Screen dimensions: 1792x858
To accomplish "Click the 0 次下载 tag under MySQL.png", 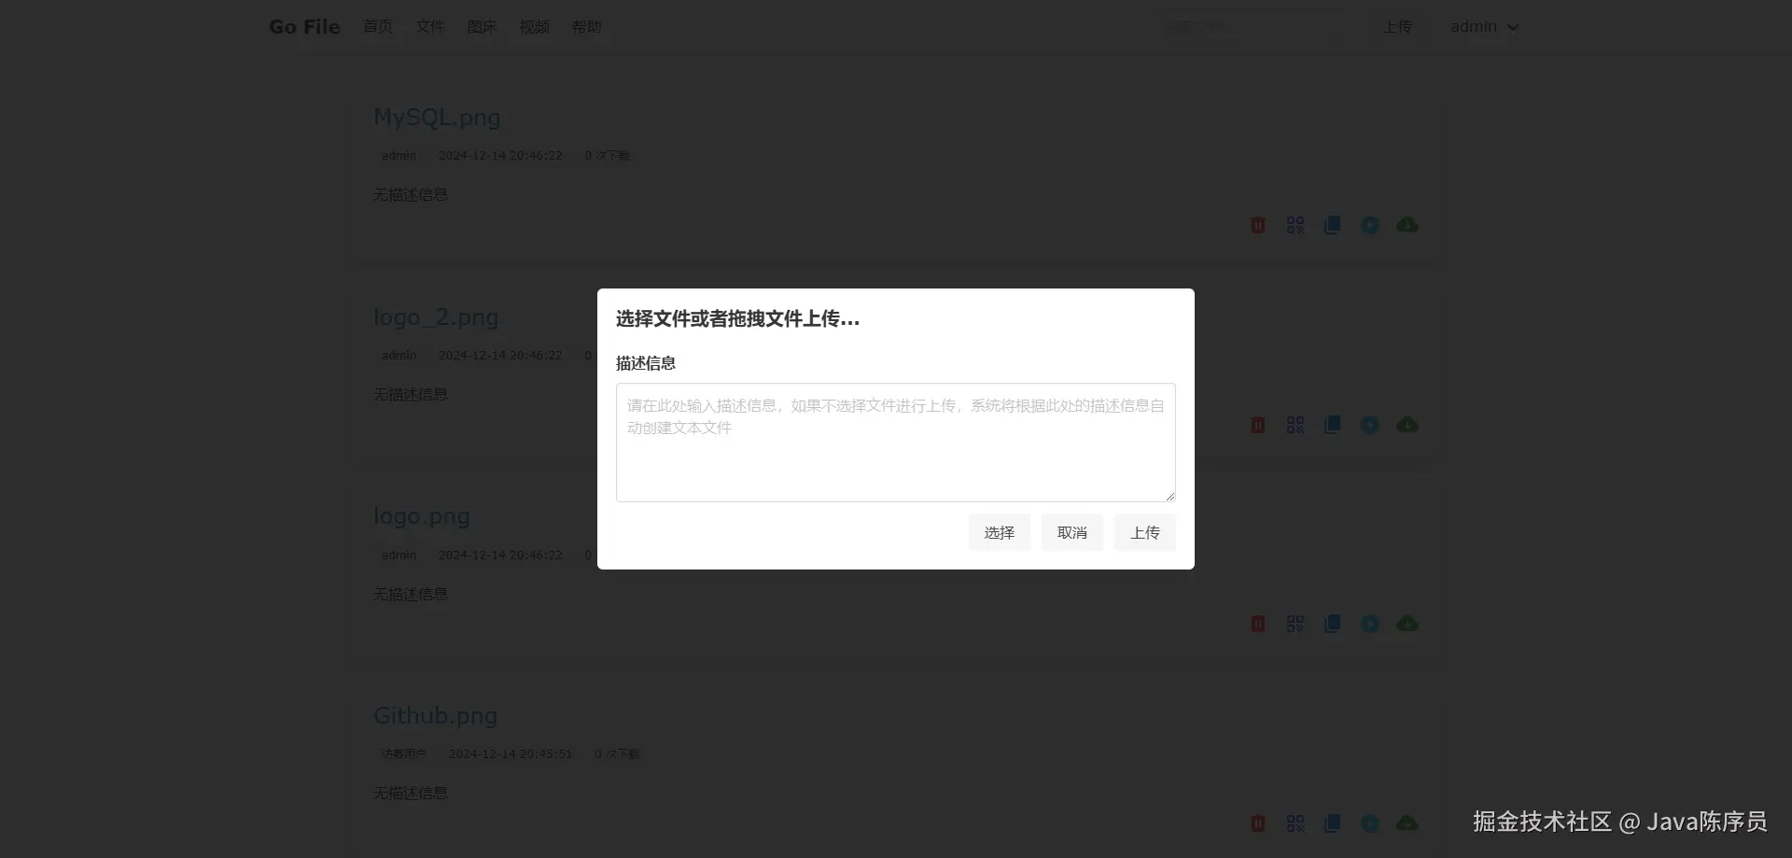I will pos(608,156).
